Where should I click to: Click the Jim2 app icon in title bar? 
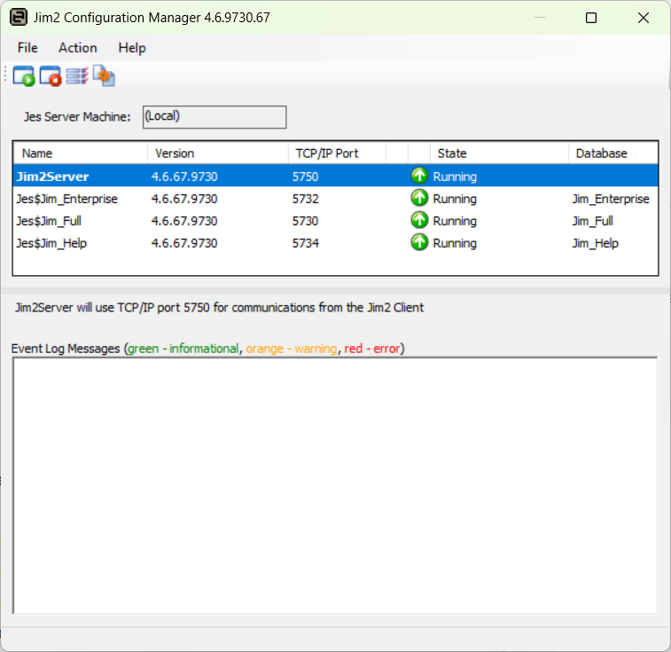(x=17, y=18)
